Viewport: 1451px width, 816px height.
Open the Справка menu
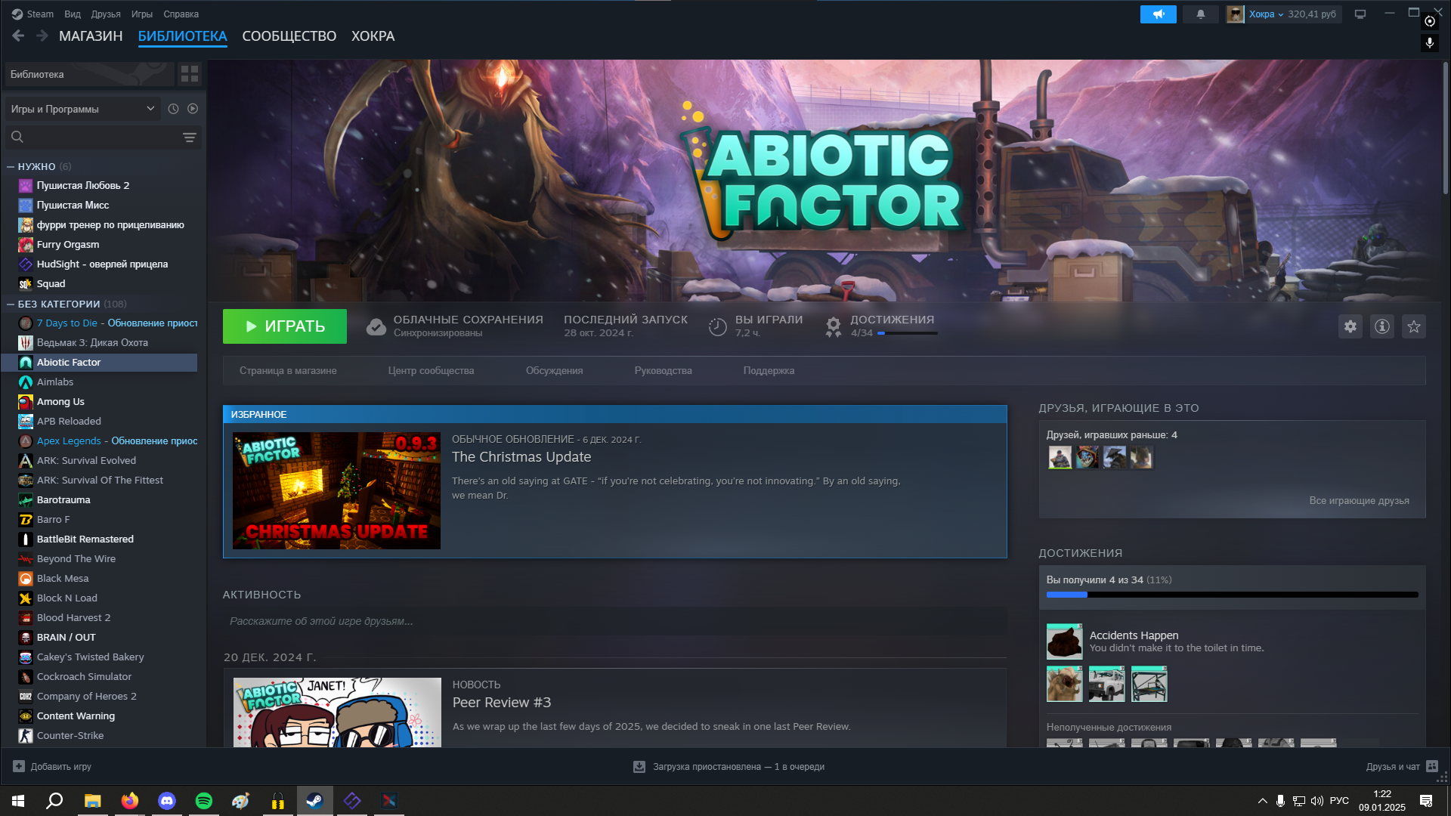(x=181, y=14)
